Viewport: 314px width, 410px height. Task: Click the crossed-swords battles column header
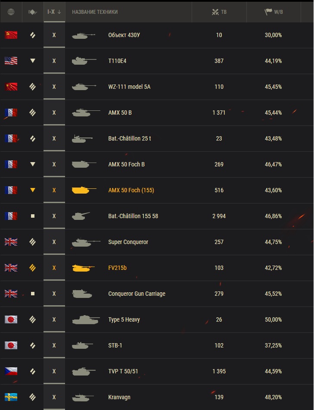(219, 12)
